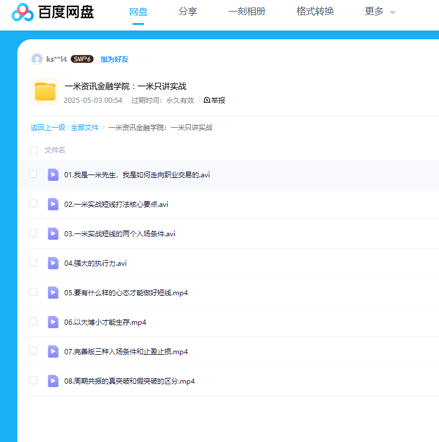Viewport: 439px width, 442px height.
Task: Click the 加为好友 link
Action: coord(115,59)
